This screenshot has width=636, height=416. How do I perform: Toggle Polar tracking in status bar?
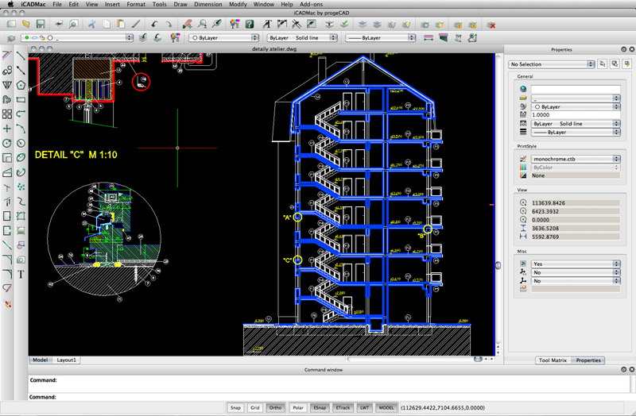click(x=297, y=407)
